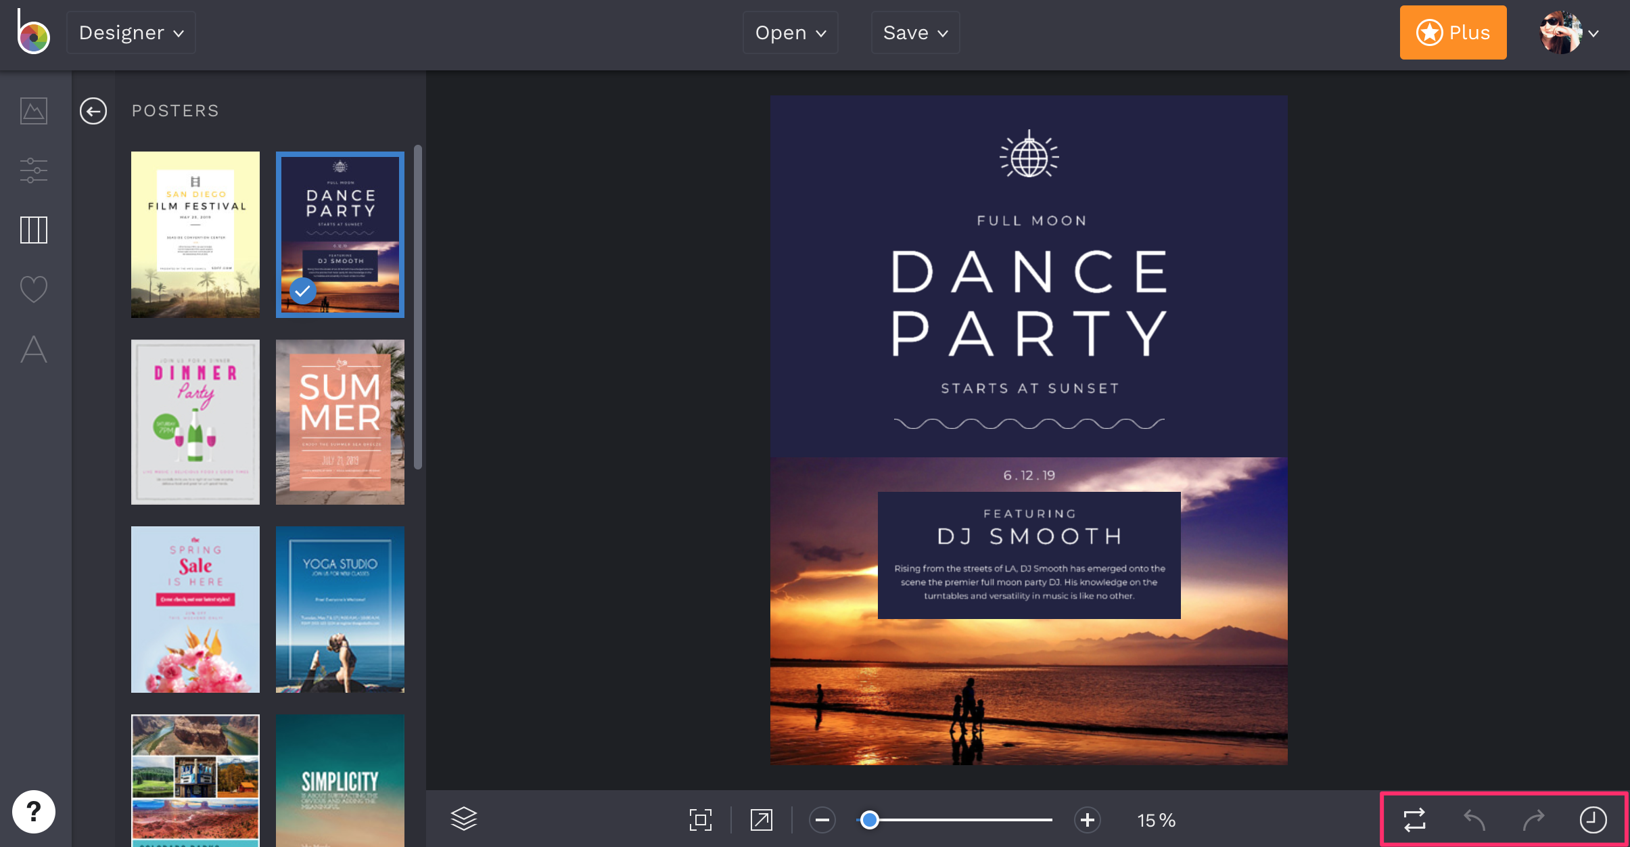This screenshot has height=847, width=1630.
Task: Click the undo arrow
Action: pos(1474,820)
